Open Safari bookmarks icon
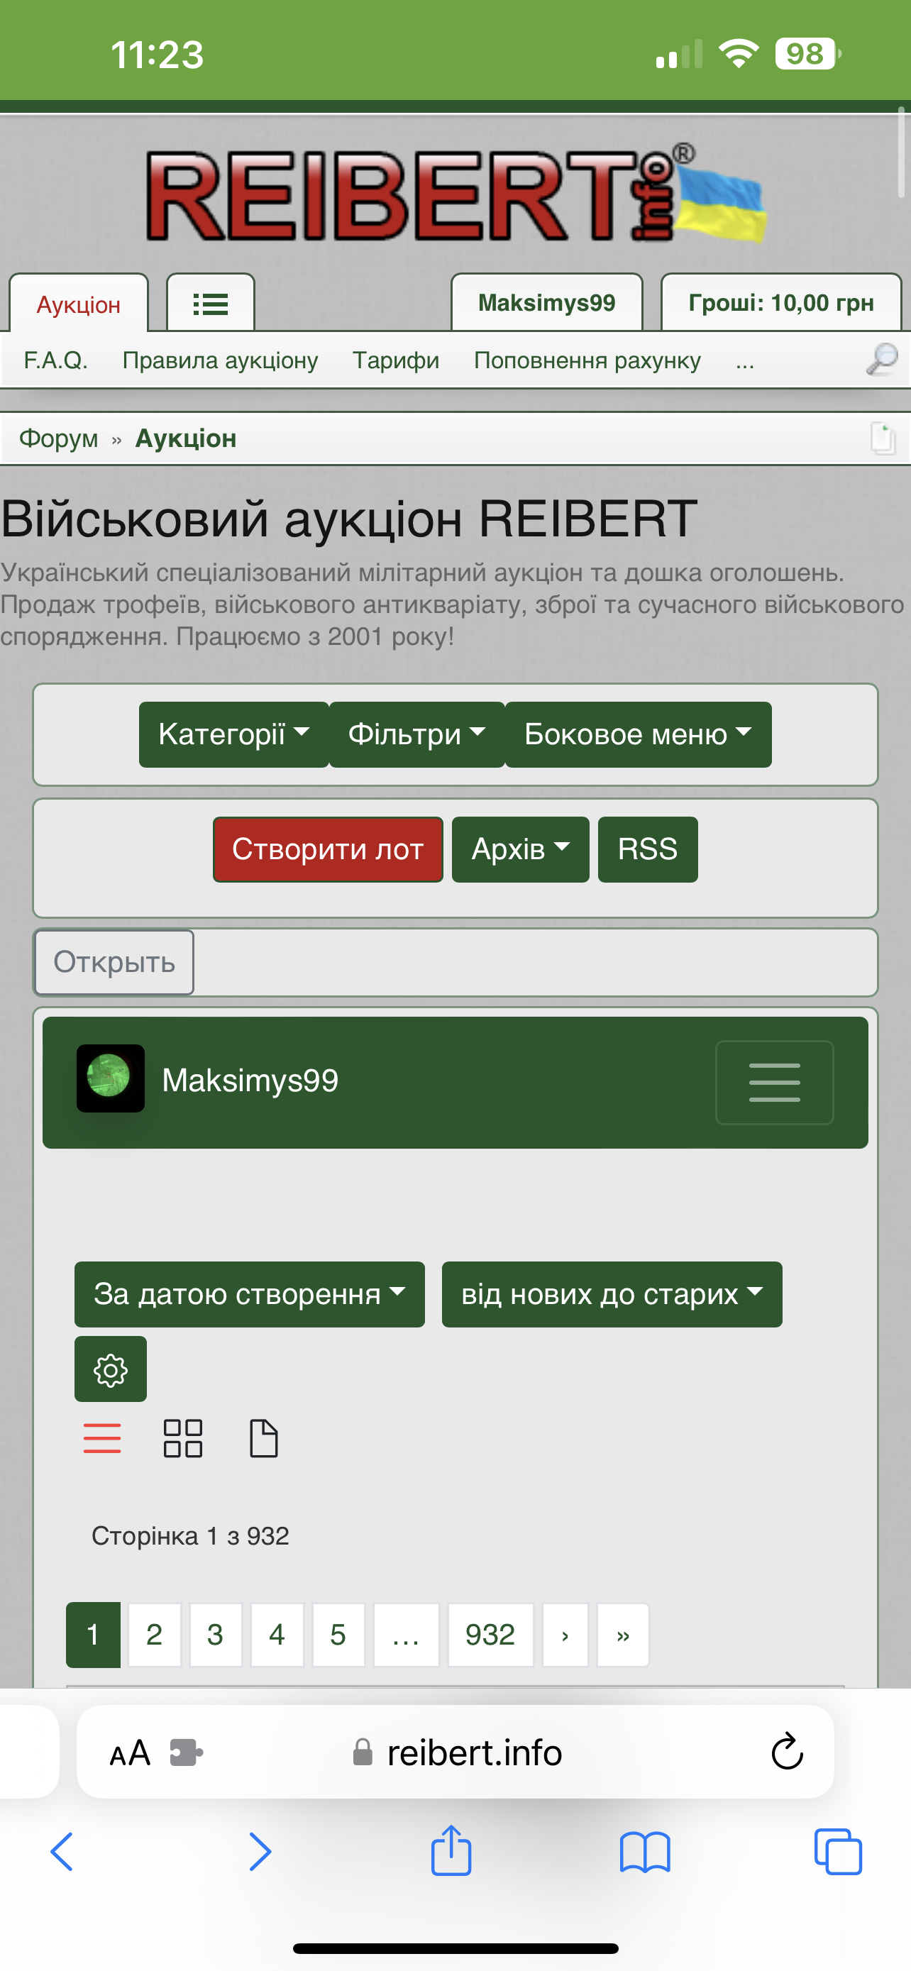This screenshot has height=1971, width=911. click(645, 1852)
